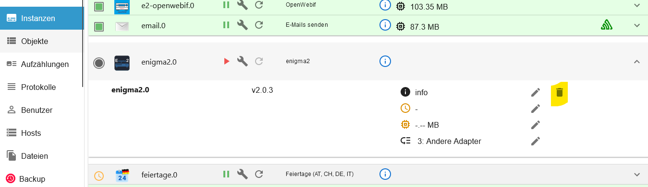648x187 pixels.
Task: Show info for the enigma2.0 instance
Action: (385, 61)
